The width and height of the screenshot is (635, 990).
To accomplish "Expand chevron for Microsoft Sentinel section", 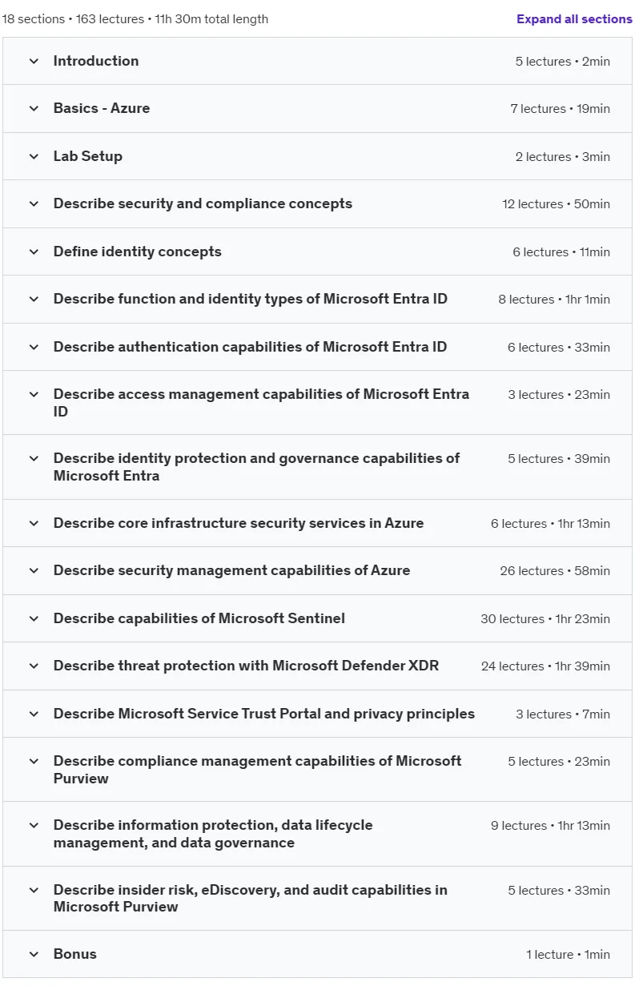I will [34, 618].
